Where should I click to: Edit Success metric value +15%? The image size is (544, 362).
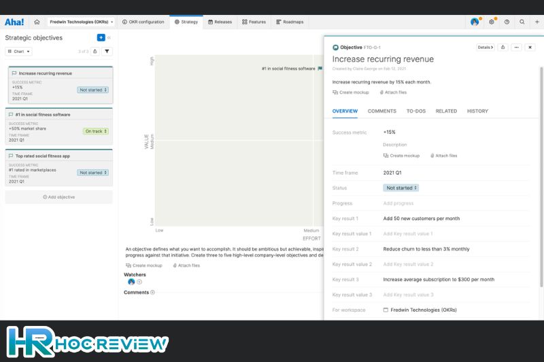pos(389,132)
